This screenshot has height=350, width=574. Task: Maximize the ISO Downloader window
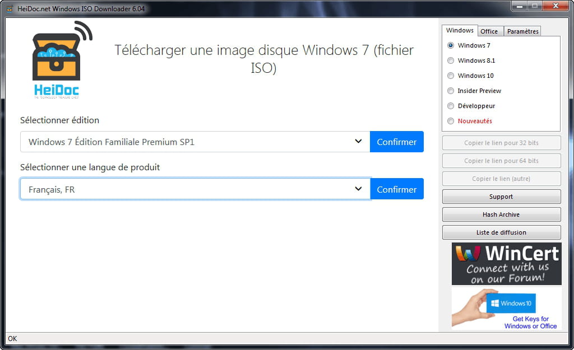[534, 6]
